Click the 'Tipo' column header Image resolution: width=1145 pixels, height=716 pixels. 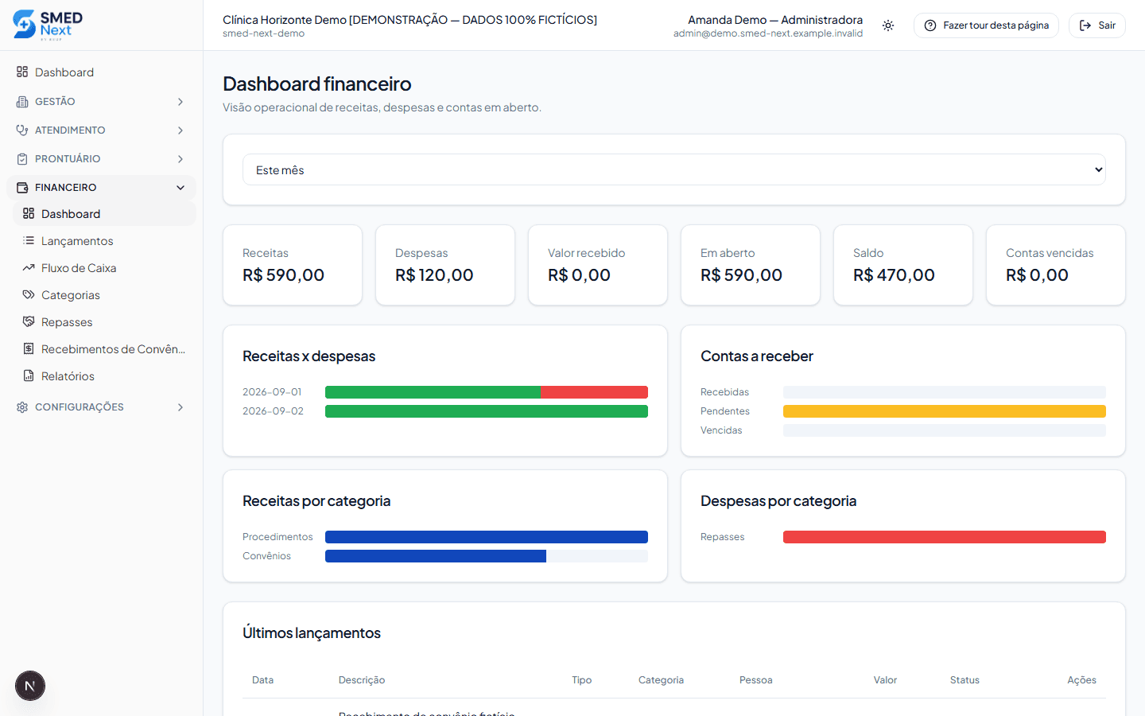582,680
